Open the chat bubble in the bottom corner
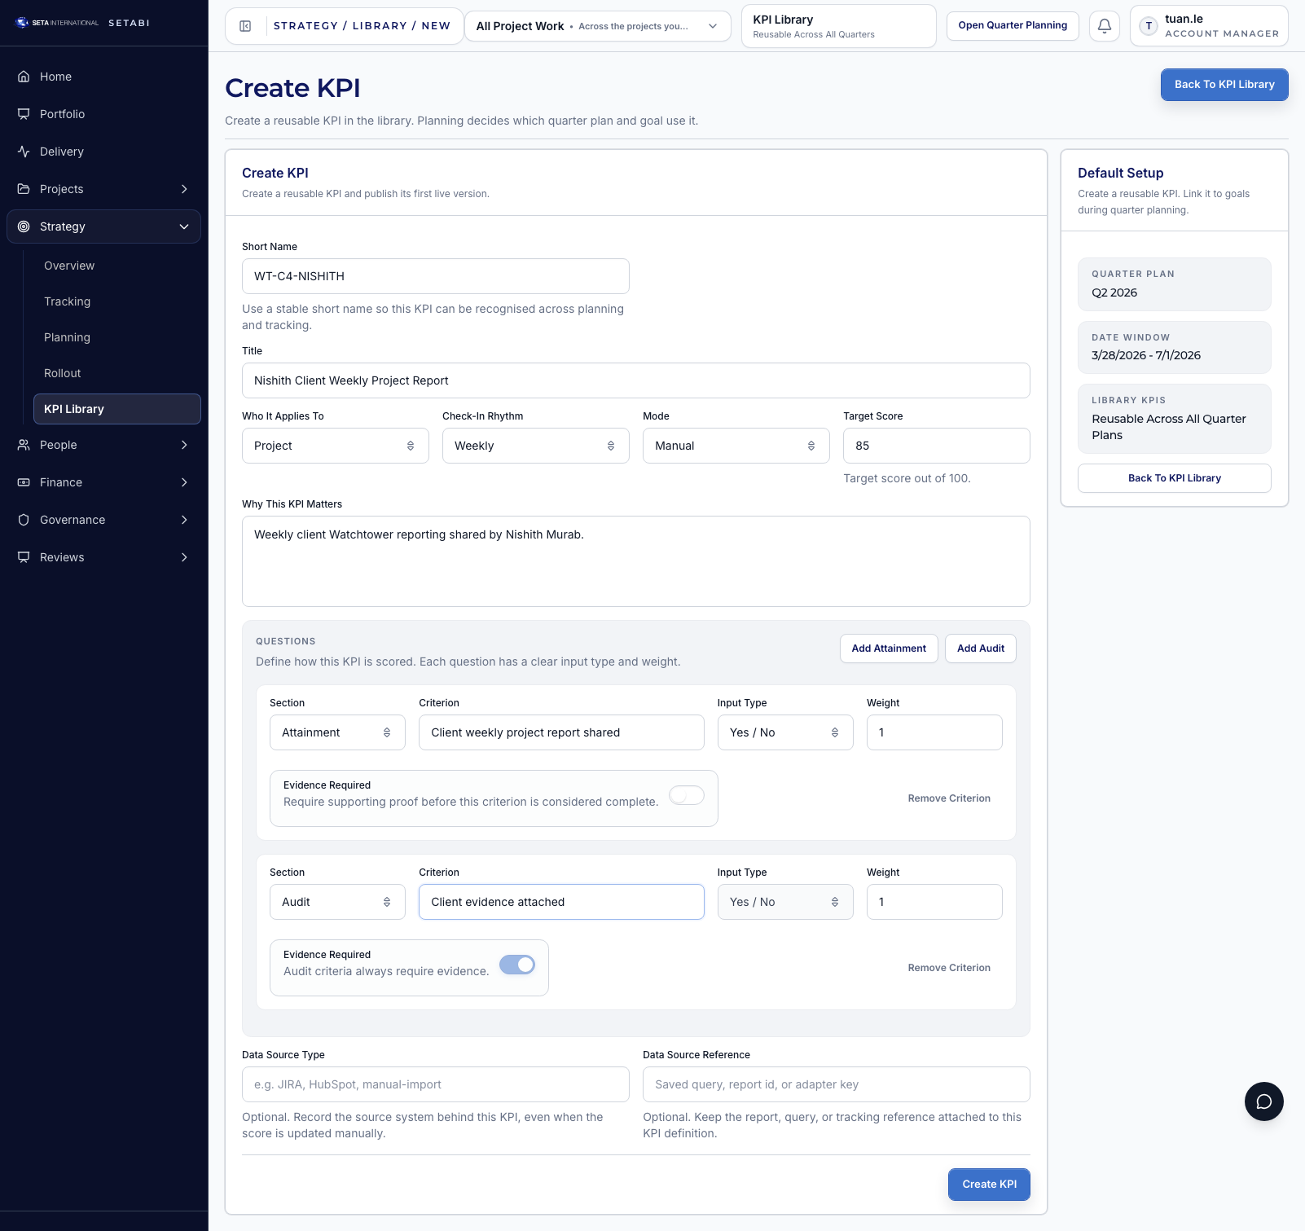 coord(1263,1101)
